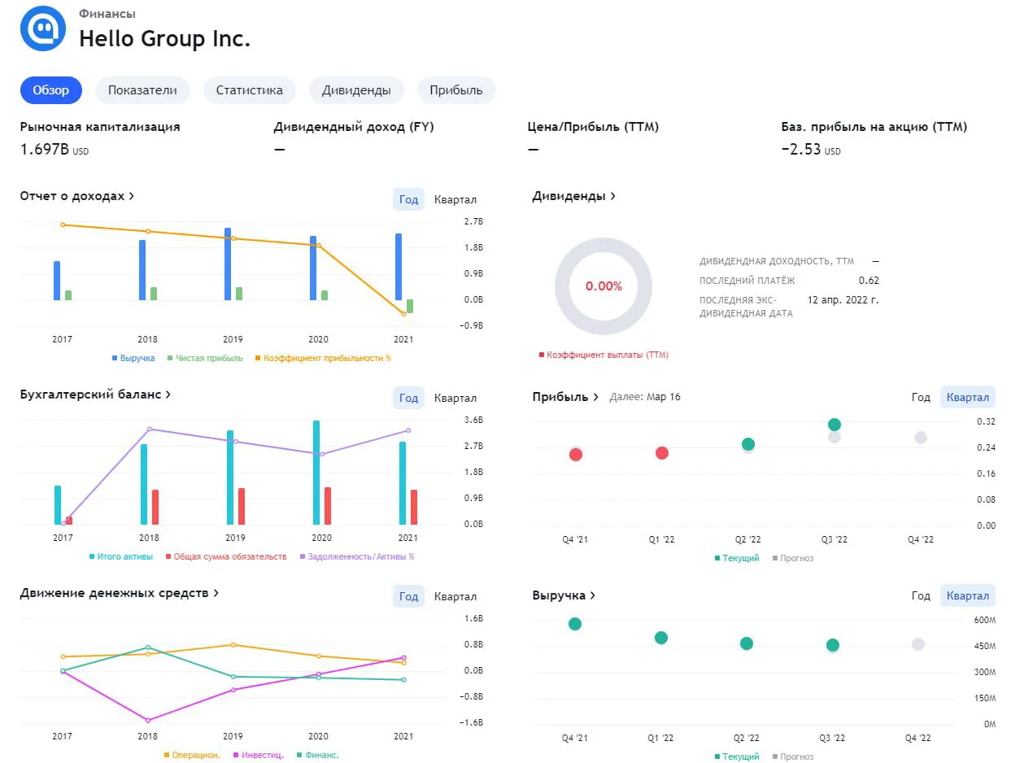Toggle the Финанс. legend item

pos(317,755)
